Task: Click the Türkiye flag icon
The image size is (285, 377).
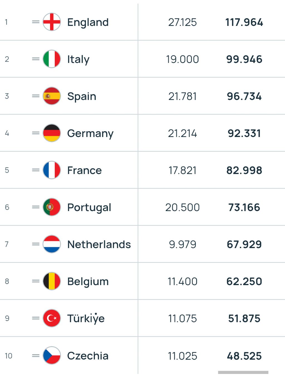Action: [x=52, y=318]
